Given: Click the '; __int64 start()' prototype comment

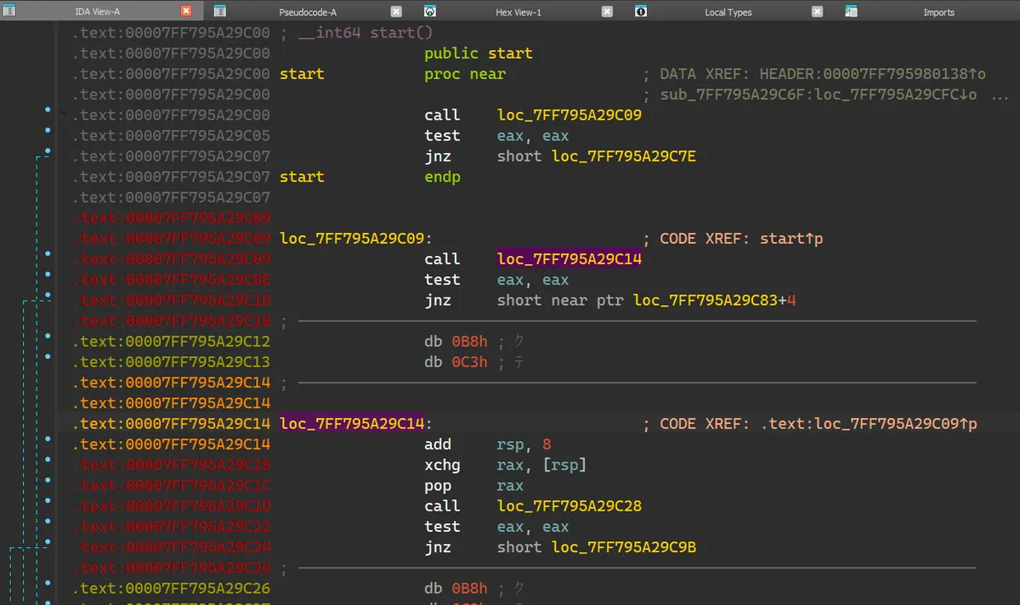Looking at the screenshot, I should coord(356,33).
